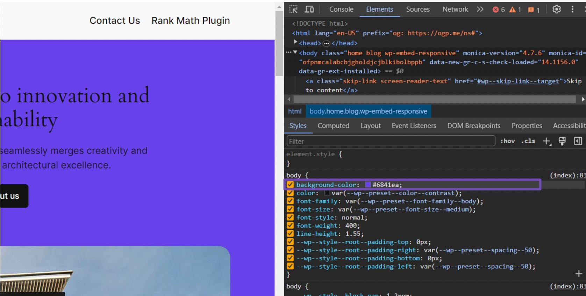Open the DOM Breakpoints pane tab
The width and height of the screenshot is (586, 296).
point(474,126)
